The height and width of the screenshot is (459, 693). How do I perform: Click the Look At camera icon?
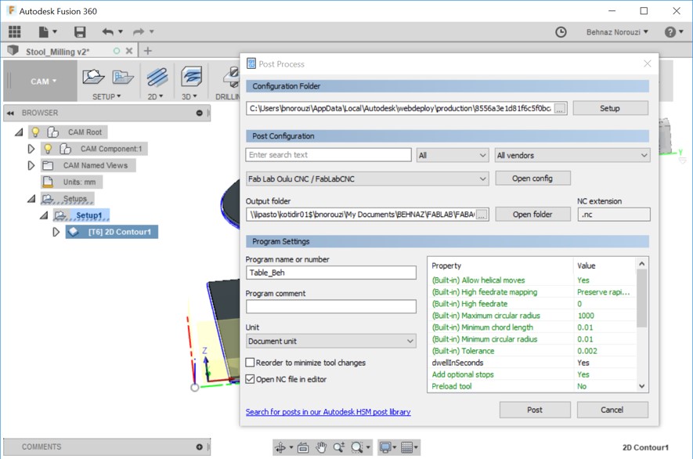[303, 447]
